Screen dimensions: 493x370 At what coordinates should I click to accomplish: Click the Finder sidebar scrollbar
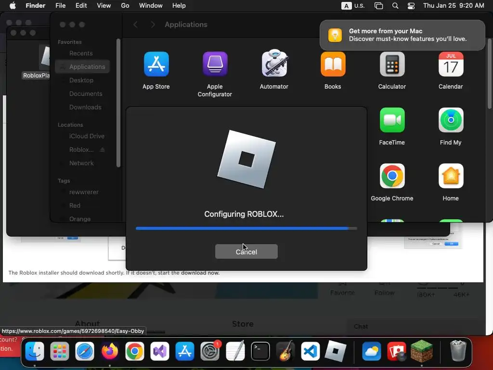[118, 103]
